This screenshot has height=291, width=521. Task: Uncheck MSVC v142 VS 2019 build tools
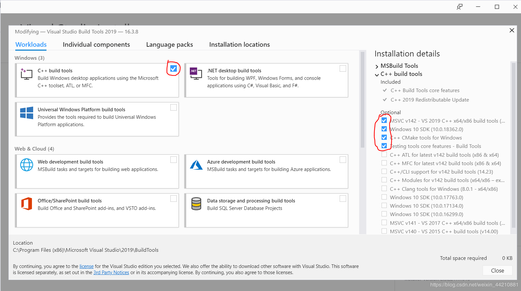(x=384, y=120)
